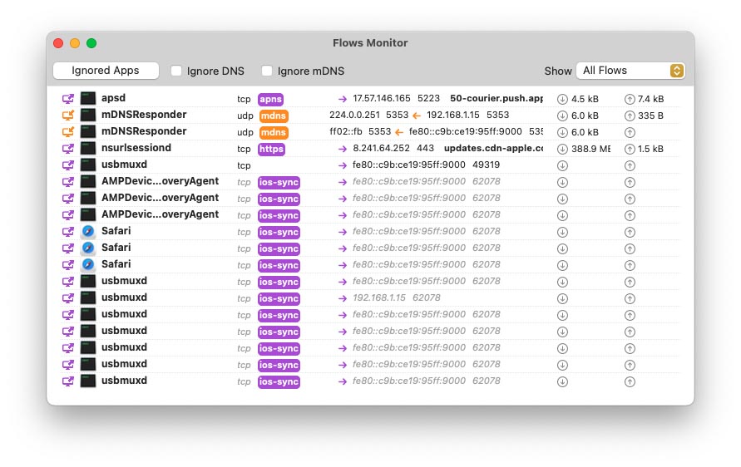Click the 7.4 kB upload value
This screenshot has width=741, height=467.
(650, 99)
